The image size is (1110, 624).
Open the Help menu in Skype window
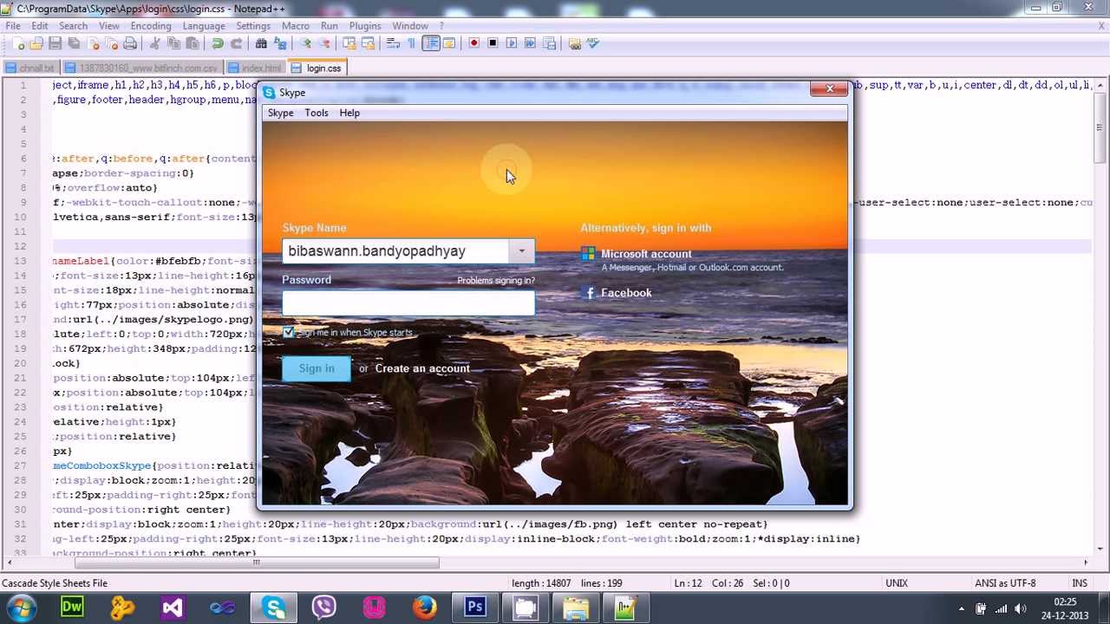point(349,114)
